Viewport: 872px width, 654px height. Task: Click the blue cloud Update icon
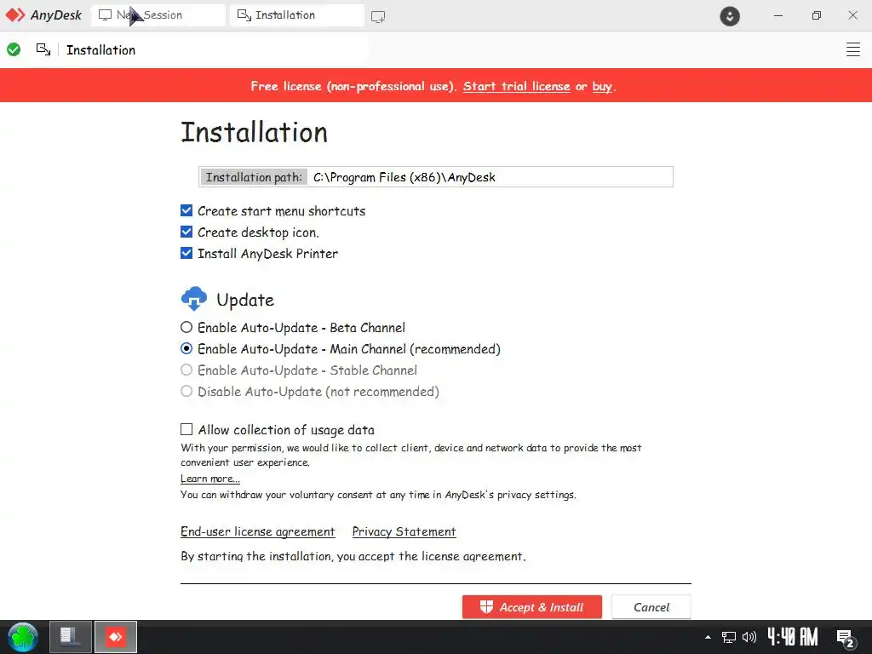pyautogui.click(x=194, y=299)
